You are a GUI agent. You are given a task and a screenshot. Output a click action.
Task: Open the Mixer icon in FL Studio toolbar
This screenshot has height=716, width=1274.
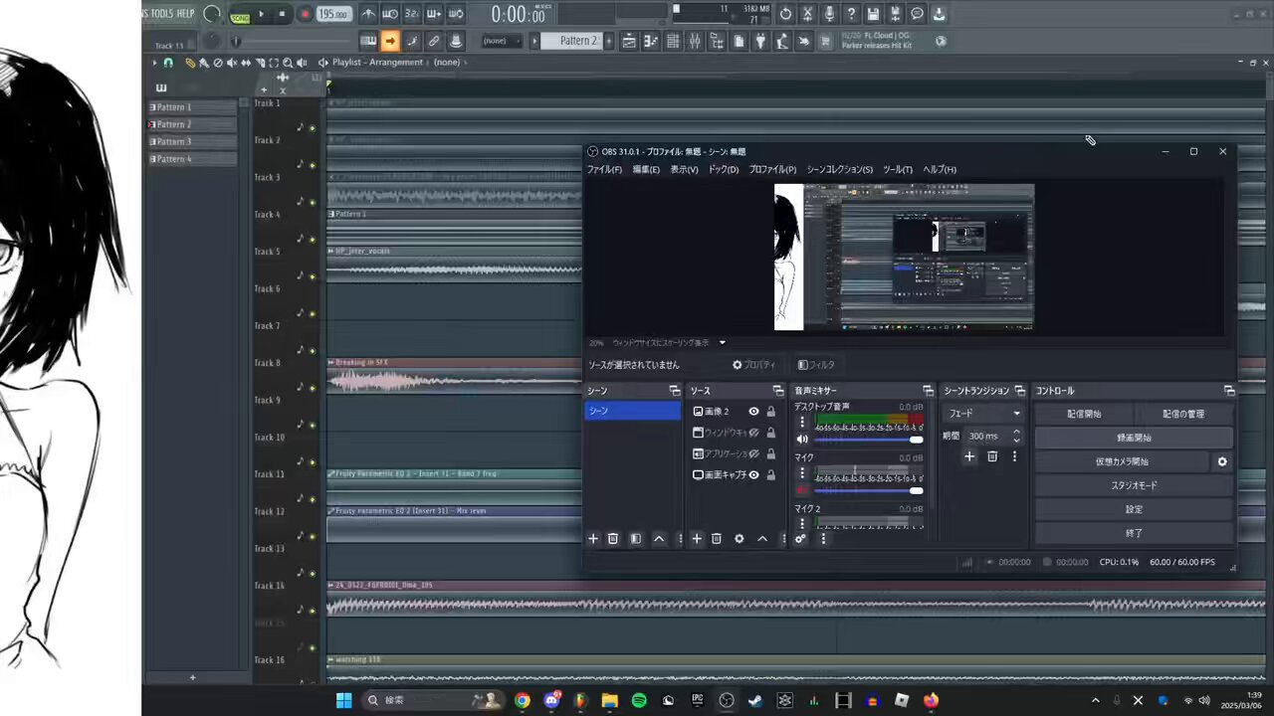(x=695, y=41)
